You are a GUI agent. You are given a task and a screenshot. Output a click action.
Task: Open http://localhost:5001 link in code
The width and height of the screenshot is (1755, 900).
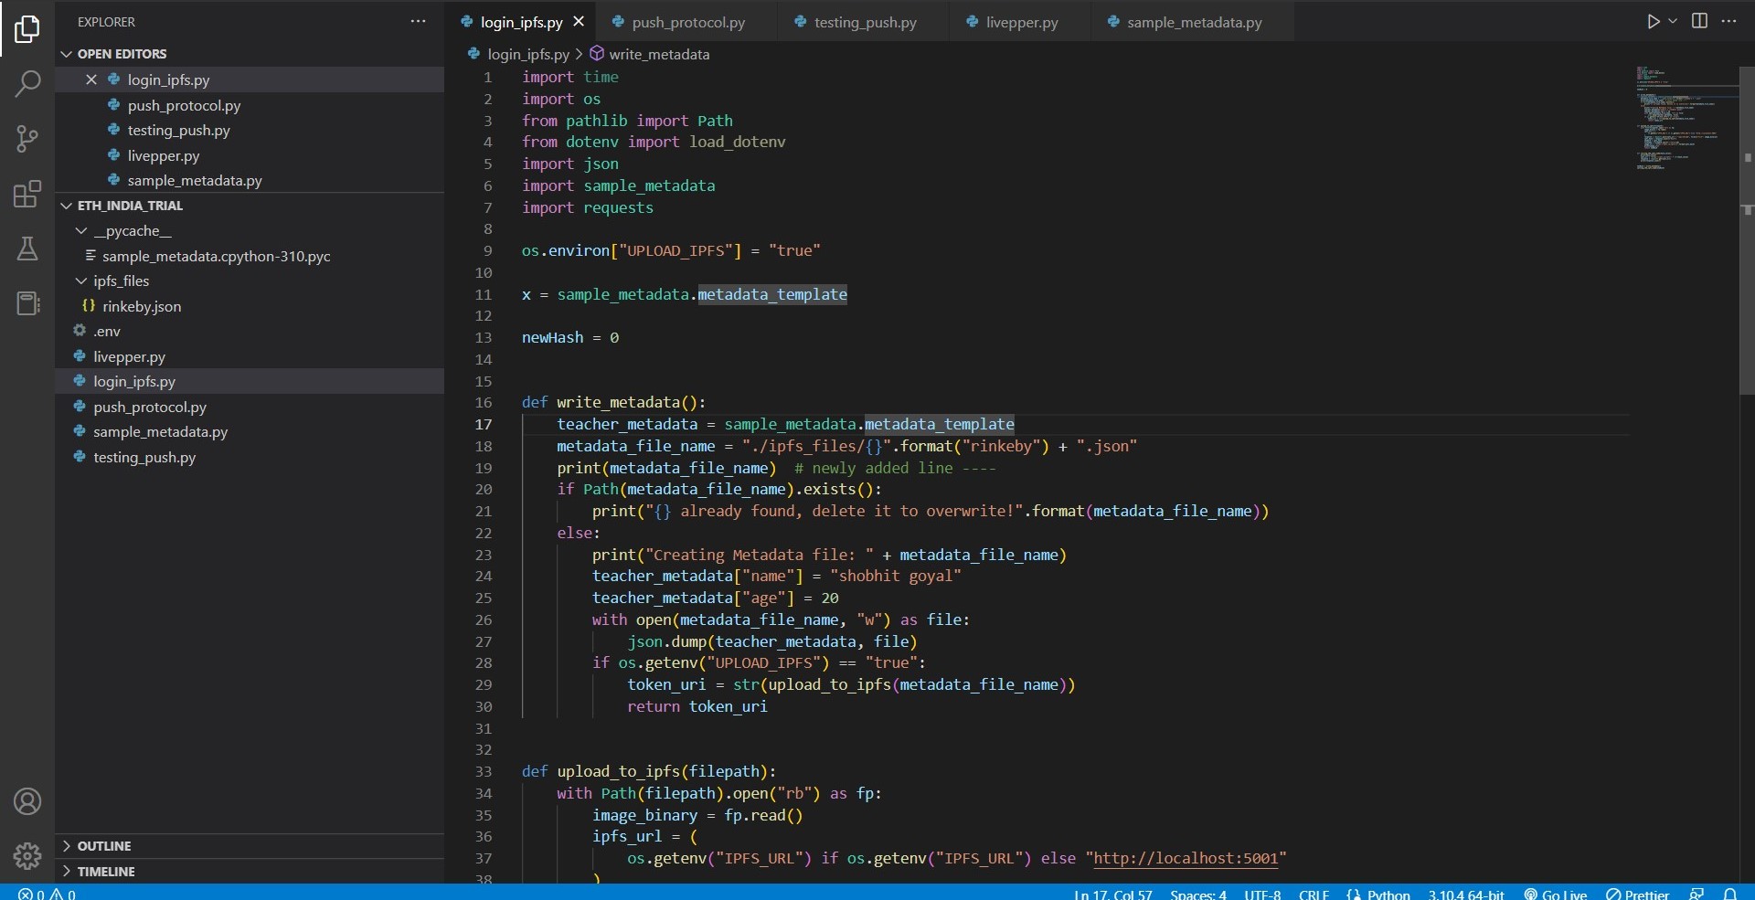(x=1186, y=858)
